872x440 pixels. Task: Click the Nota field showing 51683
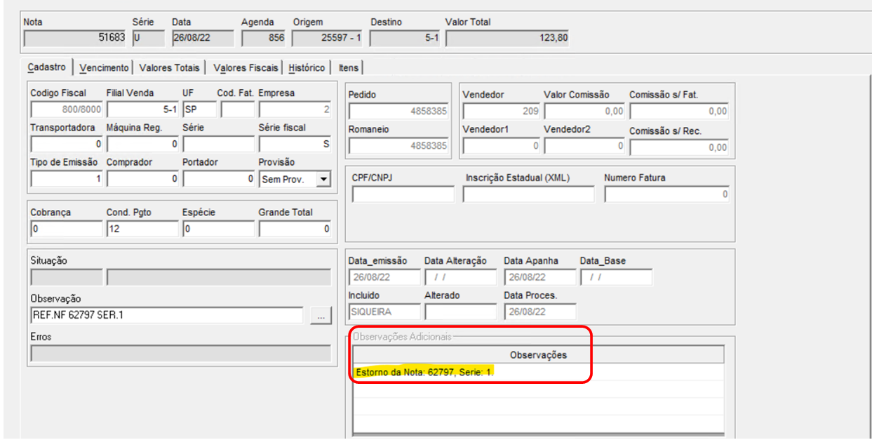tap(75, 38)
